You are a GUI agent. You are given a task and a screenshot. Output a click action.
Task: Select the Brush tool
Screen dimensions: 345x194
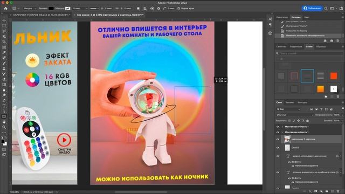pos(4,63)
